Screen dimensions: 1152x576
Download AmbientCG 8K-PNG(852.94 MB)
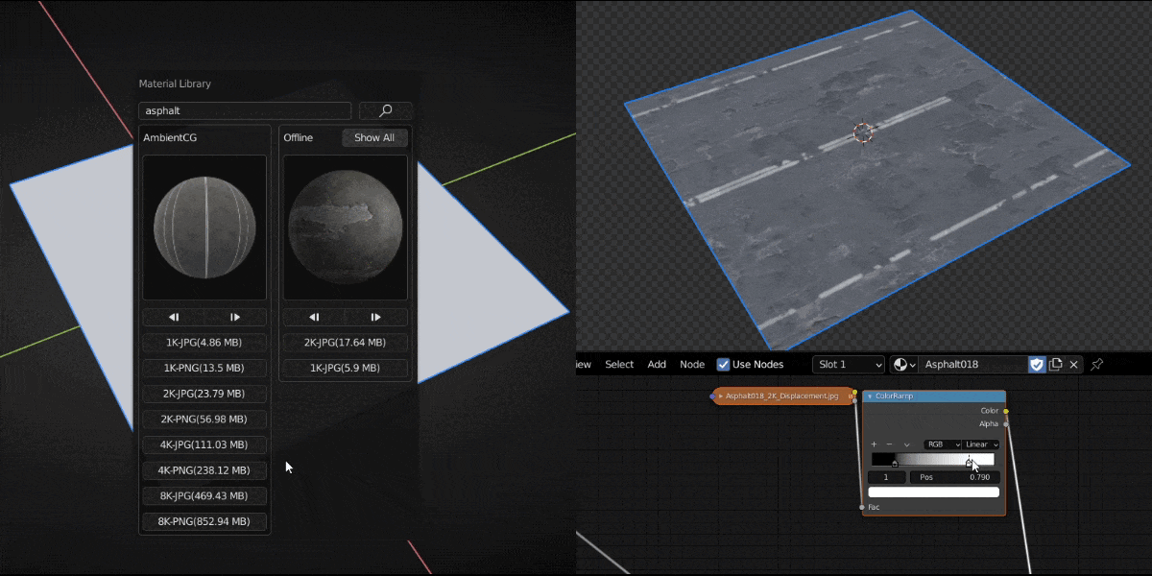204,522
